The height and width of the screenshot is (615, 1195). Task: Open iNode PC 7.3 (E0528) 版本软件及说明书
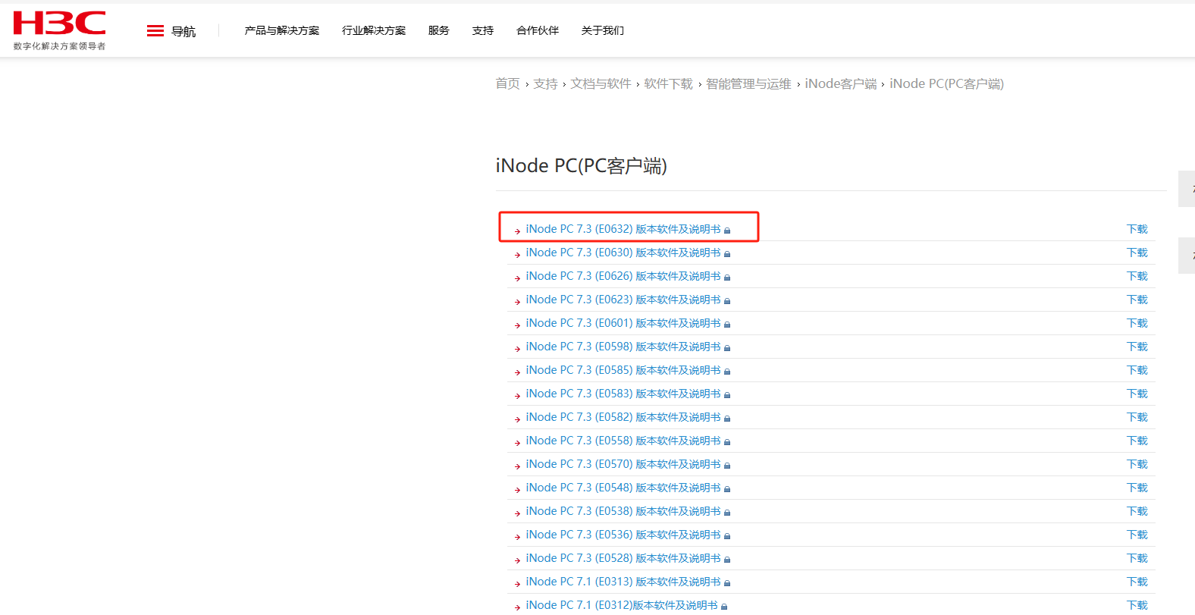tap(623, 558)
